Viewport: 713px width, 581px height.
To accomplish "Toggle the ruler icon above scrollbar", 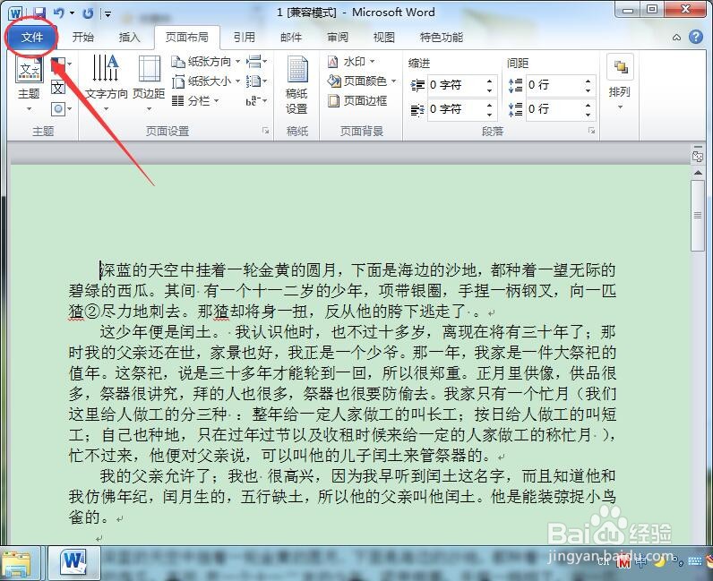I will [x=698, y=156].
